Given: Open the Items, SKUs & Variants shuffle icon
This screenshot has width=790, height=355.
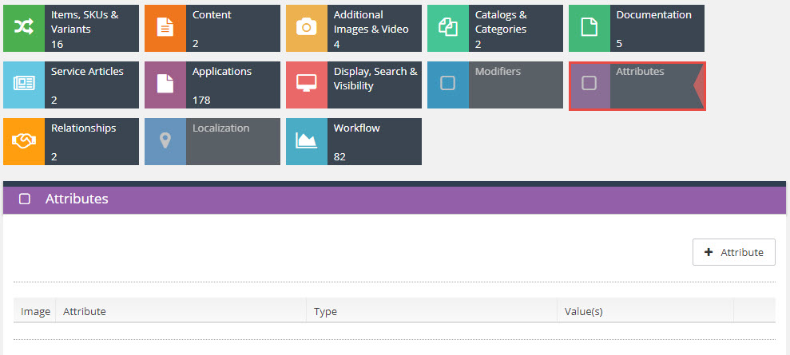Looking at the screenshot, I should pyautogui.click(x=24, y=28).
